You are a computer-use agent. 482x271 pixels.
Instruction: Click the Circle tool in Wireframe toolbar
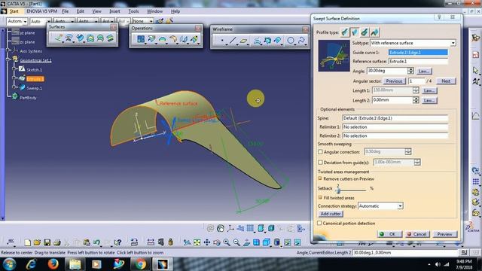[291, 40]
